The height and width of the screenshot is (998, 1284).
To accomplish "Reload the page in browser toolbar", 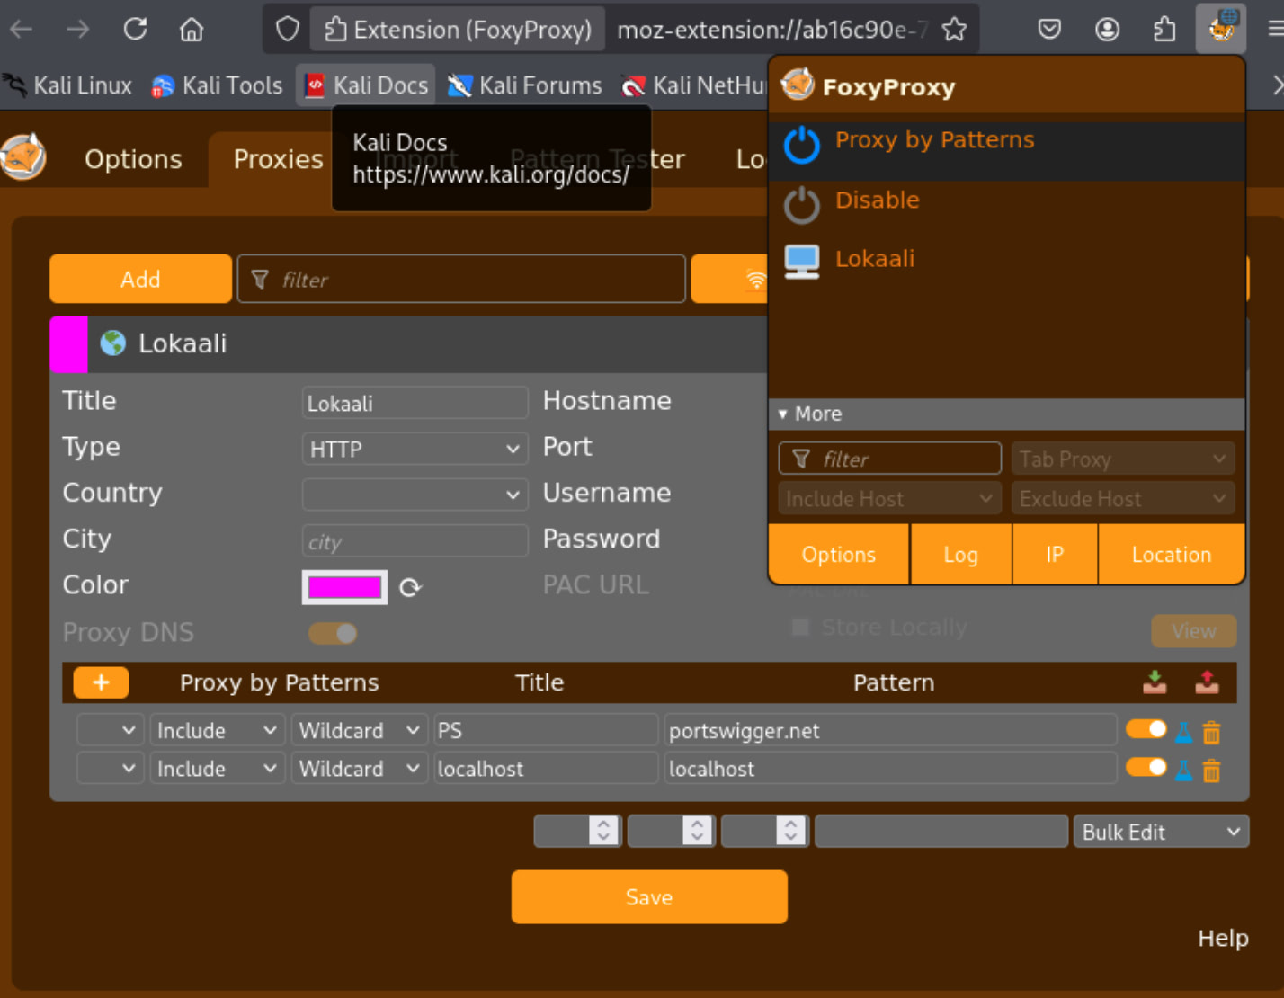I will pos(136,30).
